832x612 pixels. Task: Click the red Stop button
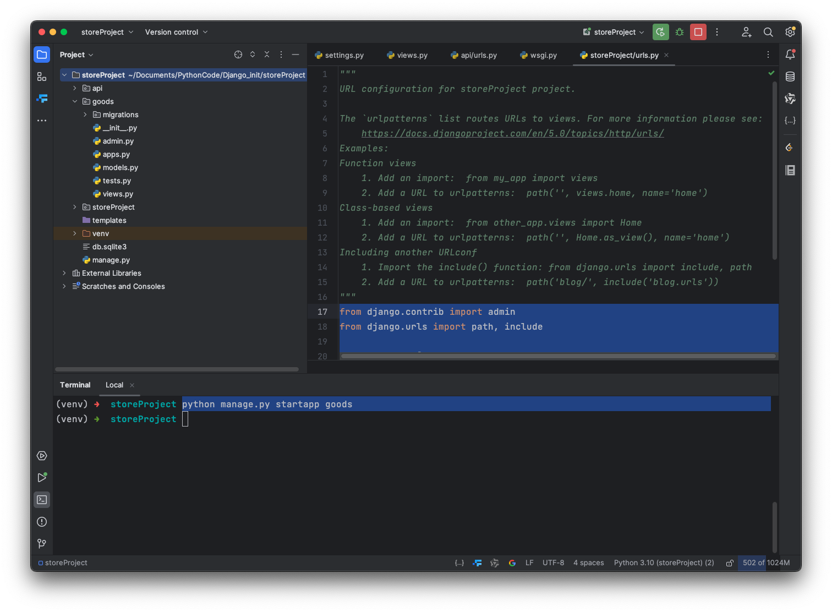point(698,32)
